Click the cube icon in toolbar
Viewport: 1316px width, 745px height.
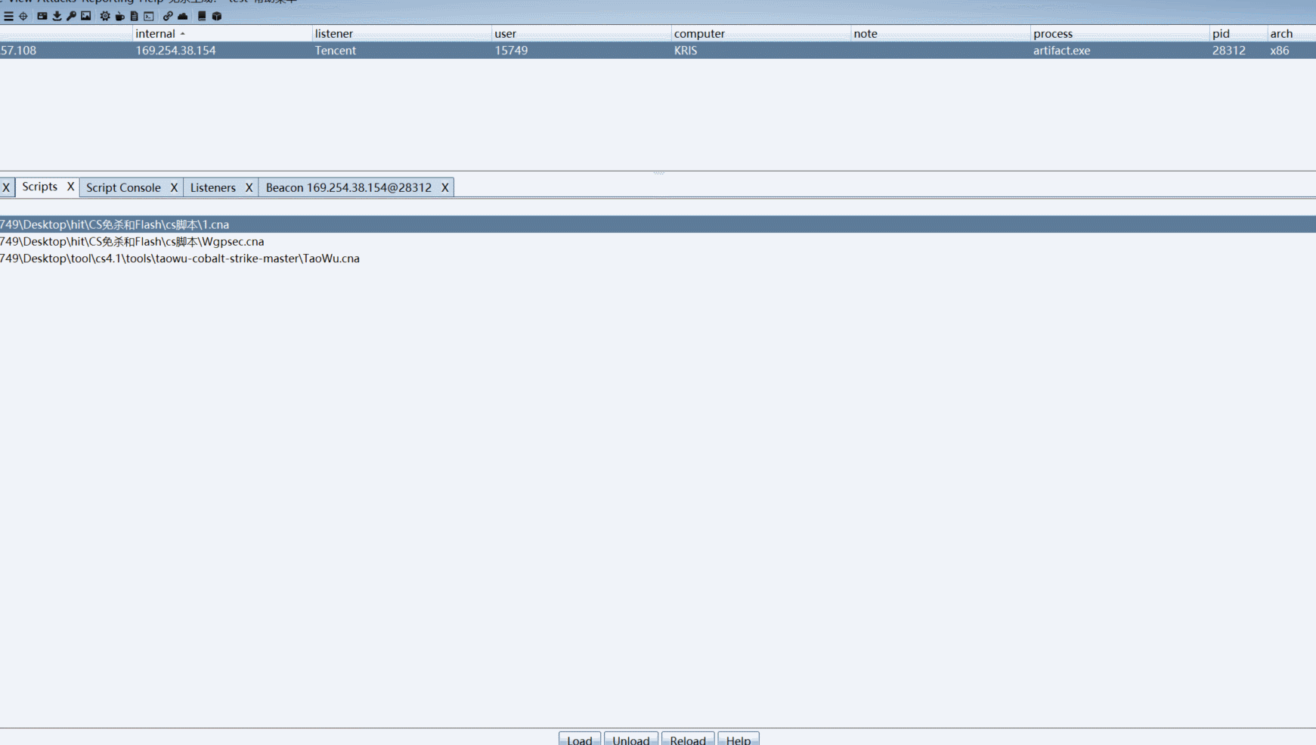pos(217,16)
